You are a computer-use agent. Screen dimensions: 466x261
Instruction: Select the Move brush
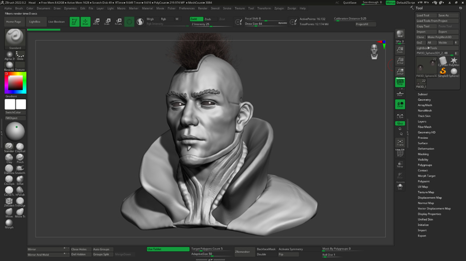(9, 213)
